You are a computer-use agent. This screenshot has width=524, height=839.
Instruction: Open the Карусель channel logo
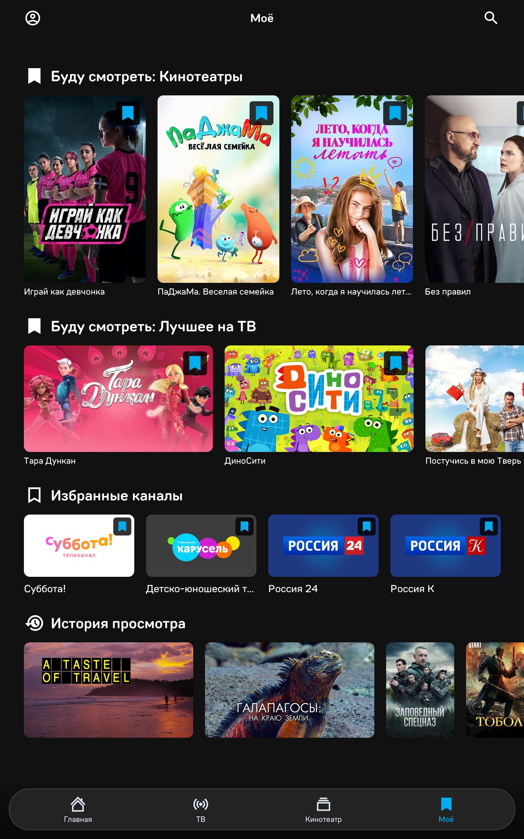(201, 546)
